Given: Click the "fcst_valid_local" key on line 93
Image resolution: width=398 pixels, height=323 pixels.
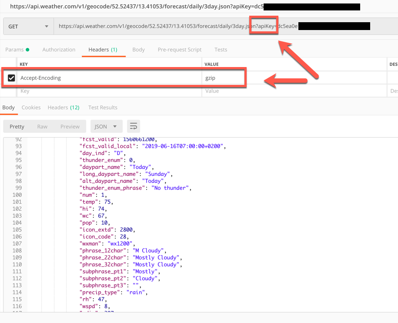Looking at the screenshot, I should coord(107,146).
